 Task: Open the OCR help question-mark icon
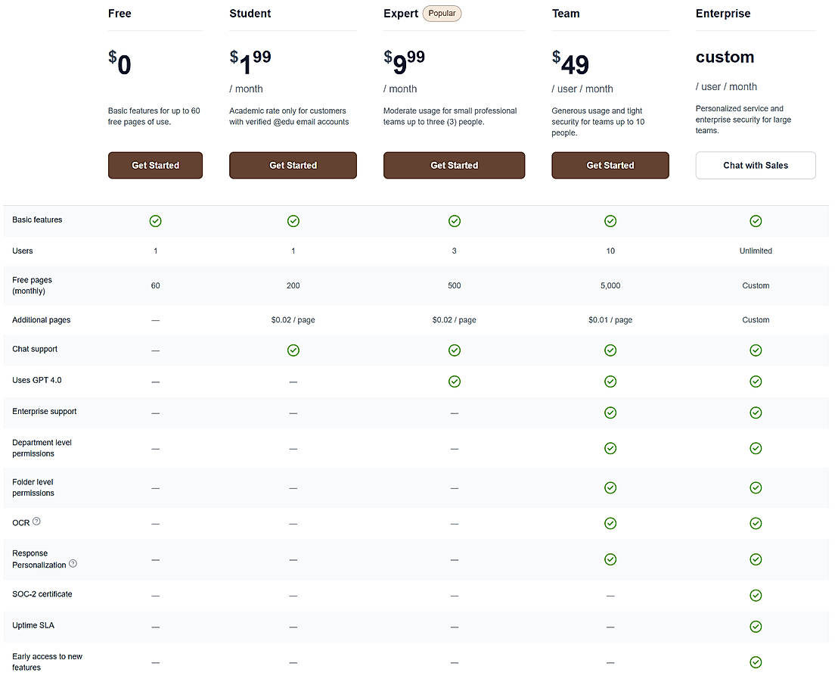point(36,522)
